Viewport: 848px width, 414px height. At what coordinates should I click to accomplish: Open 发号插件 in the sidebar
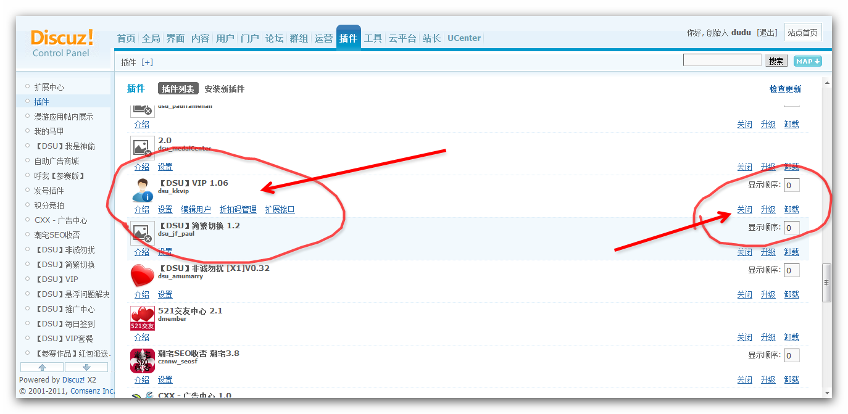49,191
